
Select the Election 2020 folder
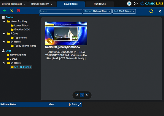(x=20, y=30)
